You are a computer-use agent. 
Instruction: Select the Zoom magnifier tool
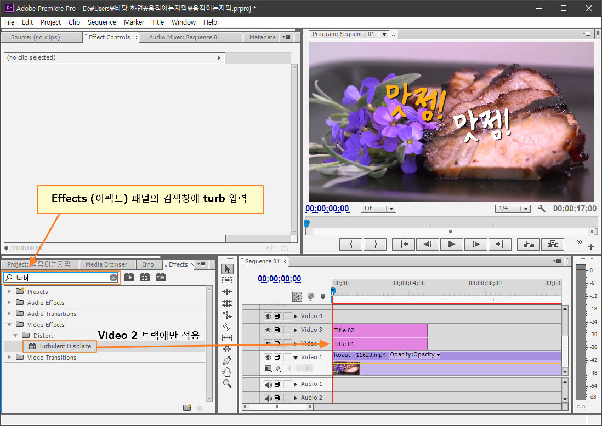point(227,383)
